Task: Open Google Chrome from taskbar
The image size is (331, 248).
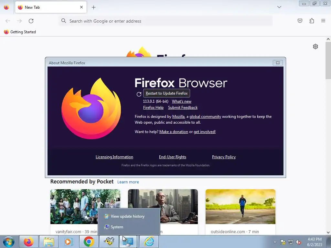Action: [89, 242]
